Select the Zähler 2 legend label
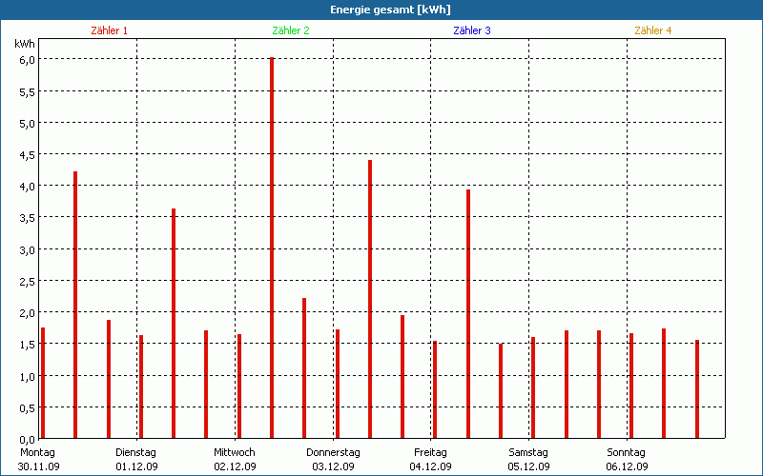This screenshot has width=763, height=476. point(291,30)
